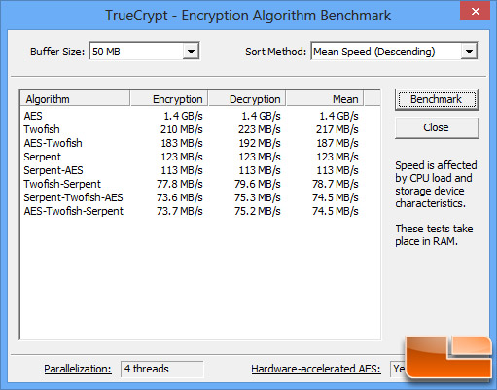
Task: Select the Serpent result row
Action: pyautogui.click(x=192, y=157)
